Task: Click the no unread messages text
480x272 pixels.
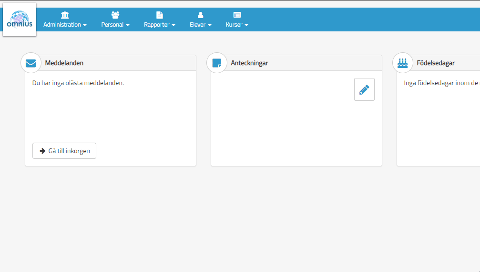Action: [78, 83]
